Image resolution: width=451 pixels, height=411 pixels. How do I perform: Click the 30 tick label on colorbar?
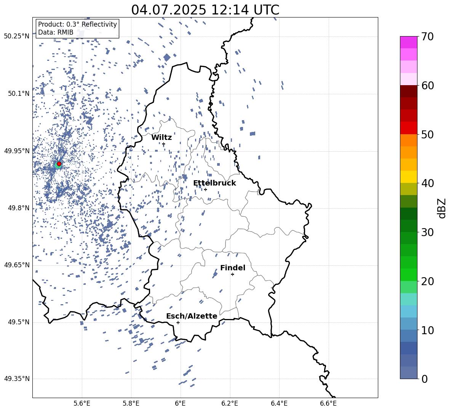[x=427, y=232]
